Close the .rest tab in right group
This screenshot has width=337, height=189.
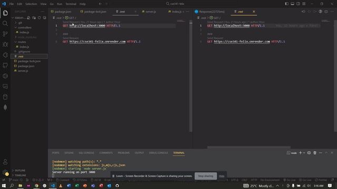tap(254, 12)
